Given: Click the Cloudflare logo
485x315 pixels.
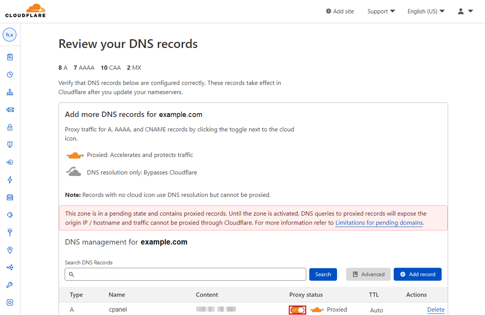Looking at the screenshot, I should pos(25,11).
